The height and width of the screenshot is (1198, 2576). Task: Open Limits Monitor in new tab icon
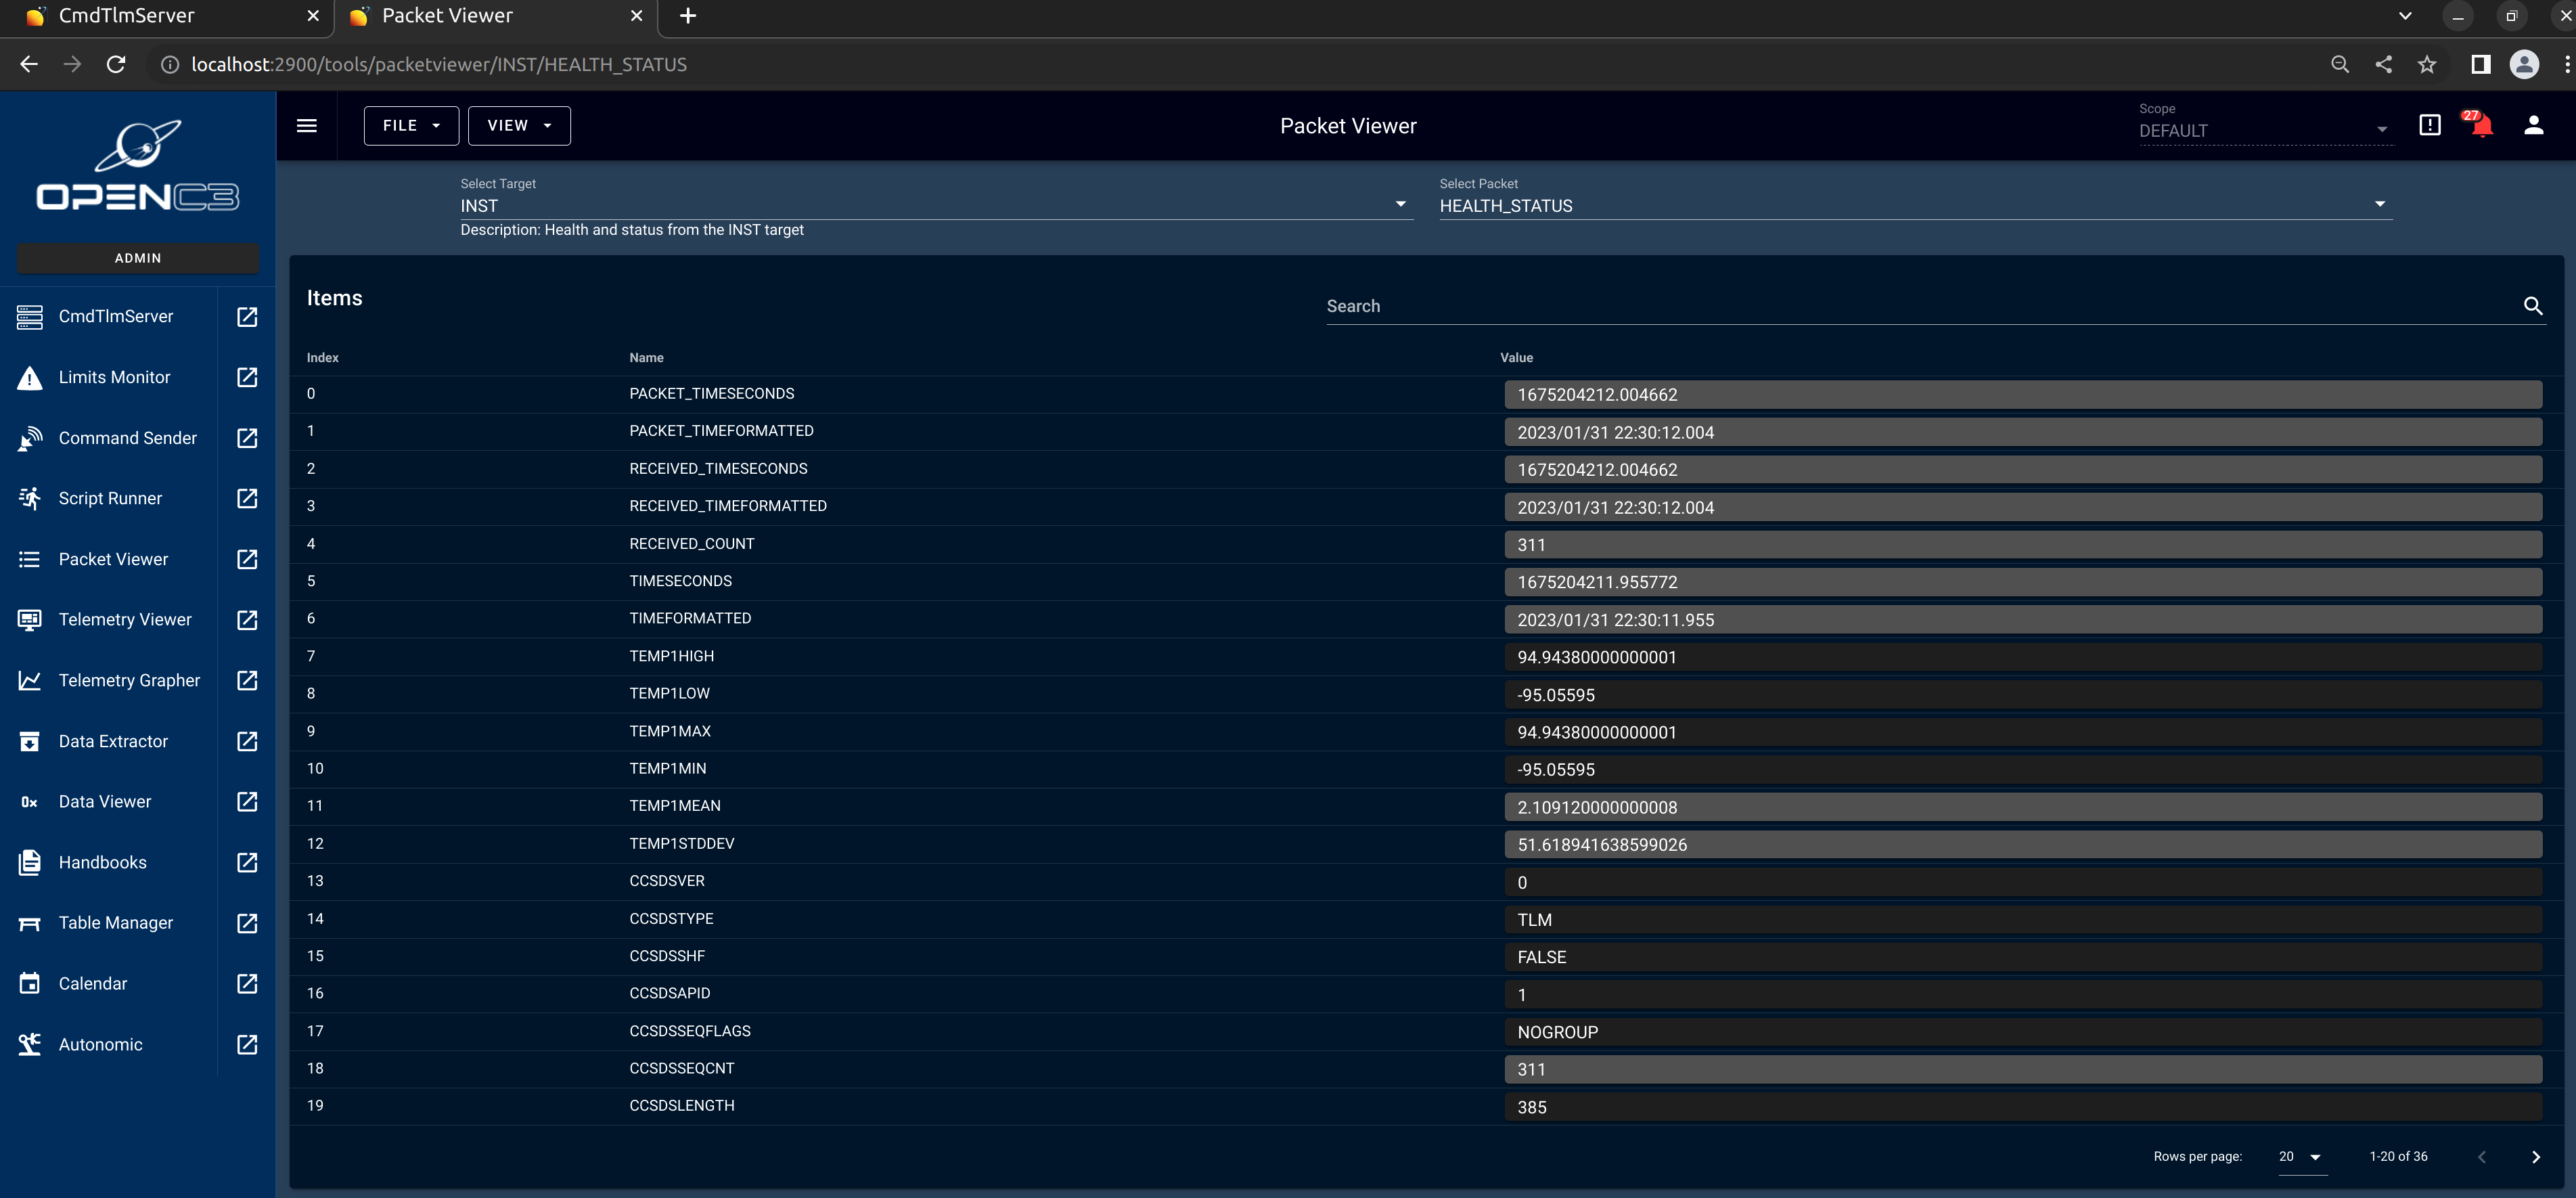pos(247,377)
